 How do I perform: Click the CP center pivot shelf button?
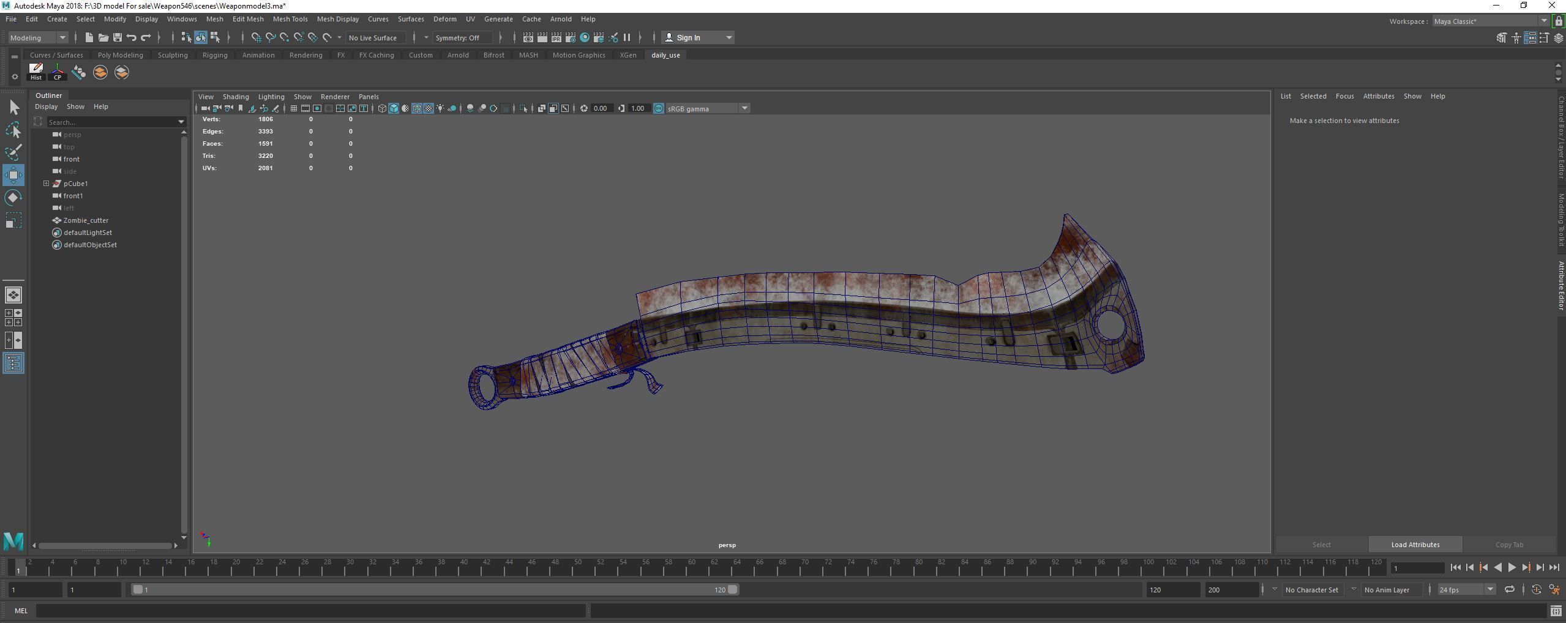click(x=58, y=72)
